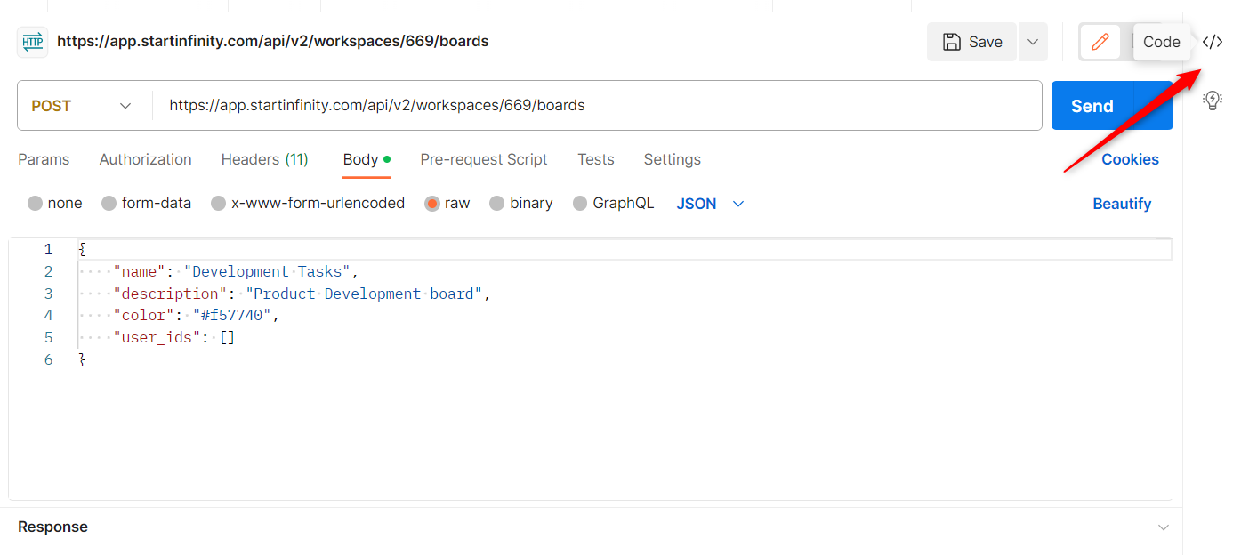Select the form-data body option
The image size is (1241, 555).
[x=147, y=204]
